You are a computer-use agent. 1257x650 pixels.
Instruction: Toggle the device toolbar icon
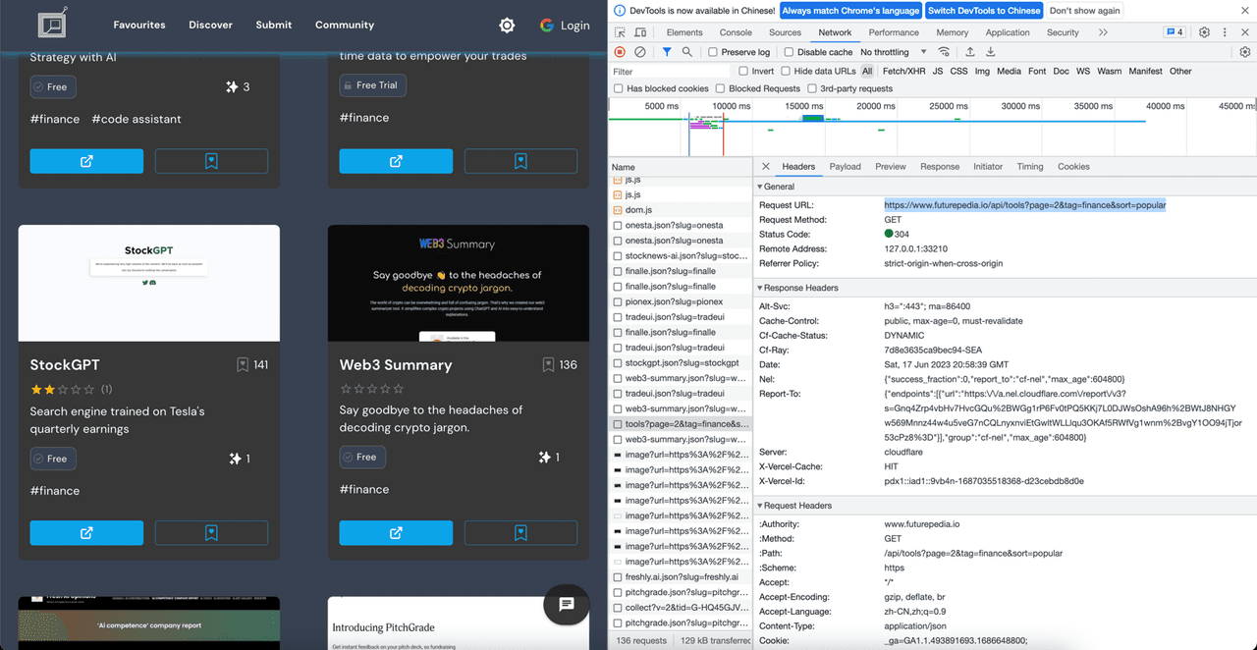pos(639,32)
